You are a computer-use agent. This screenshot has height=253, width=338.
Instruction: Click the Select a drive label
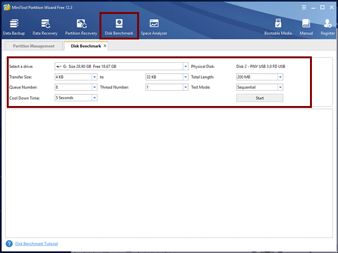tap(21, 67)
